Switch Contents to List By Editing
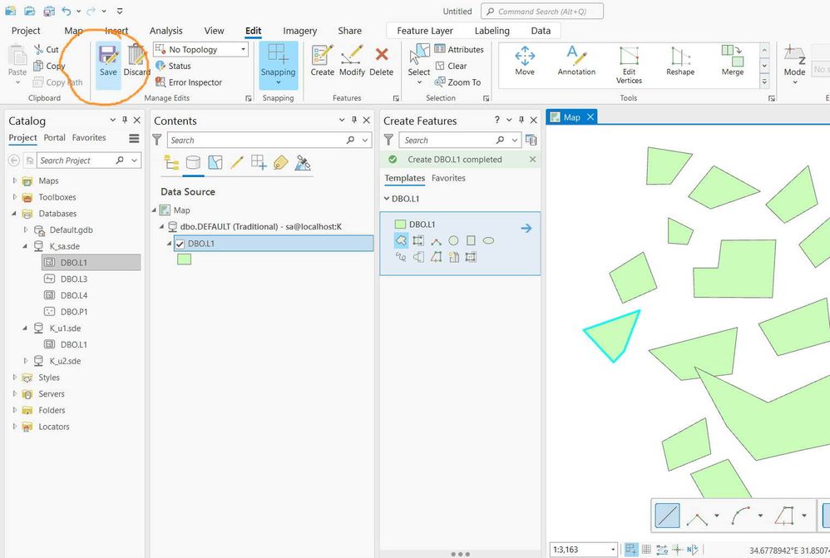This screenshot has width=830, height=558. click(x=237, y=162)
